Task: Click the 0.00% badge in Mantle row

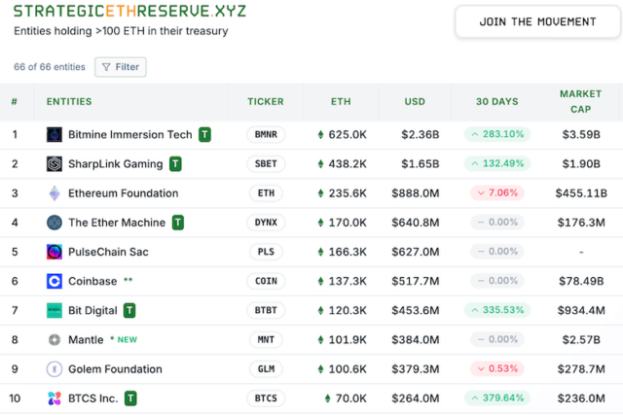Action: (x=497, y=339)
